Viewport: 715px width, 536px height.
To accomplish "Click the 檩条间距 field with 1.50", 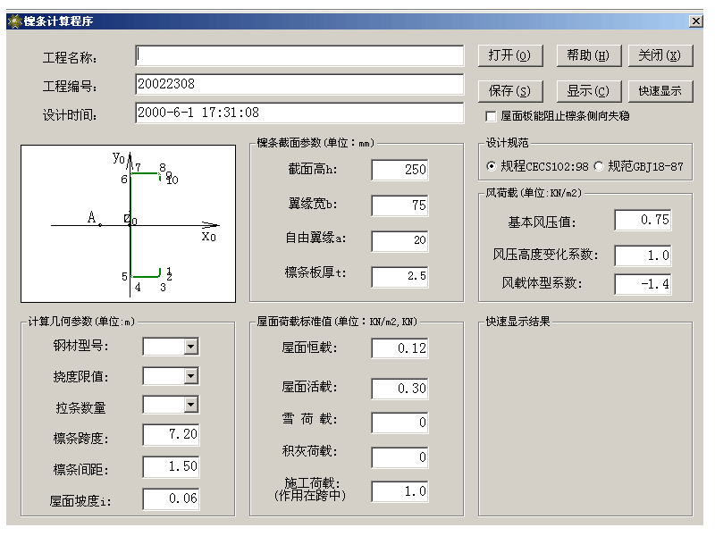I will coord(171,466).
